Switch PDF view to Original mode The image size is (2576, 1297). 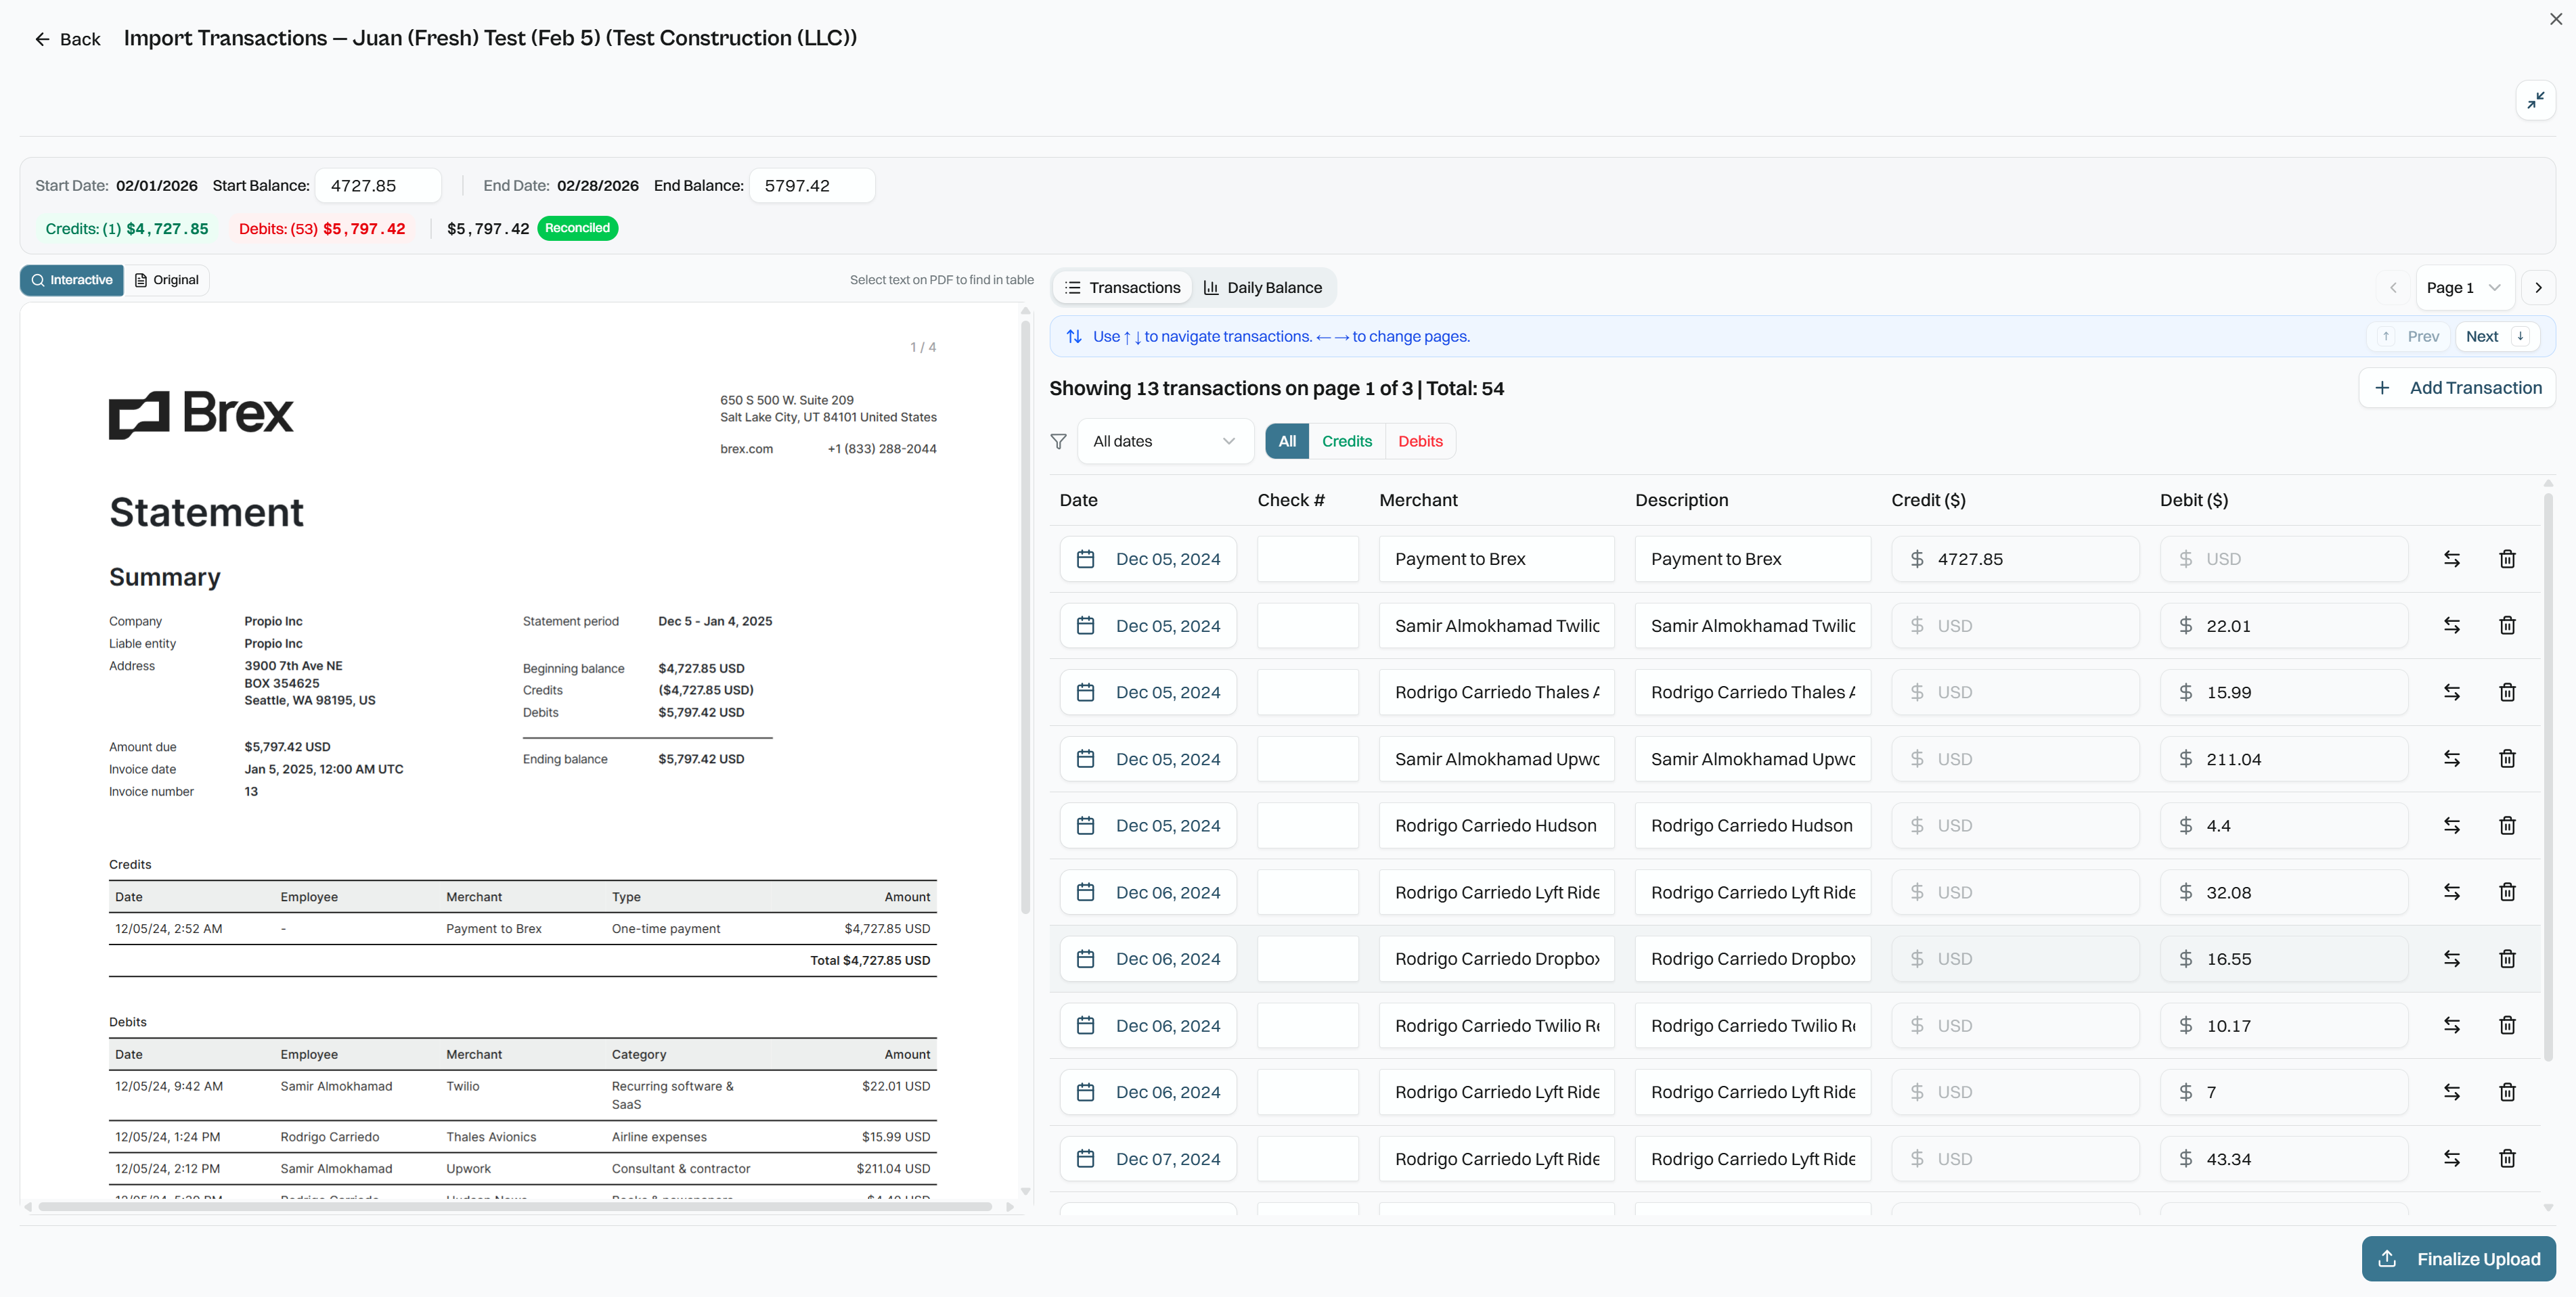[x=167, y=280]
